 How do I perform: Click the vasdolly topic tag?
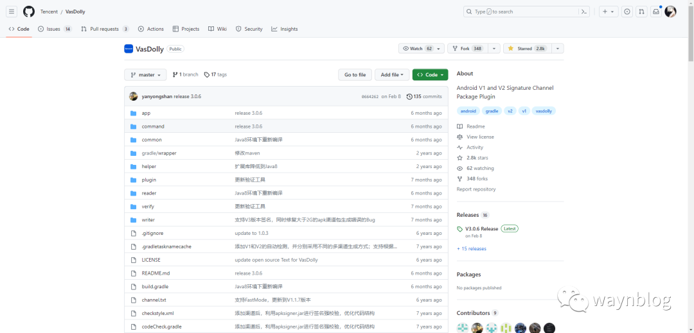544,111
